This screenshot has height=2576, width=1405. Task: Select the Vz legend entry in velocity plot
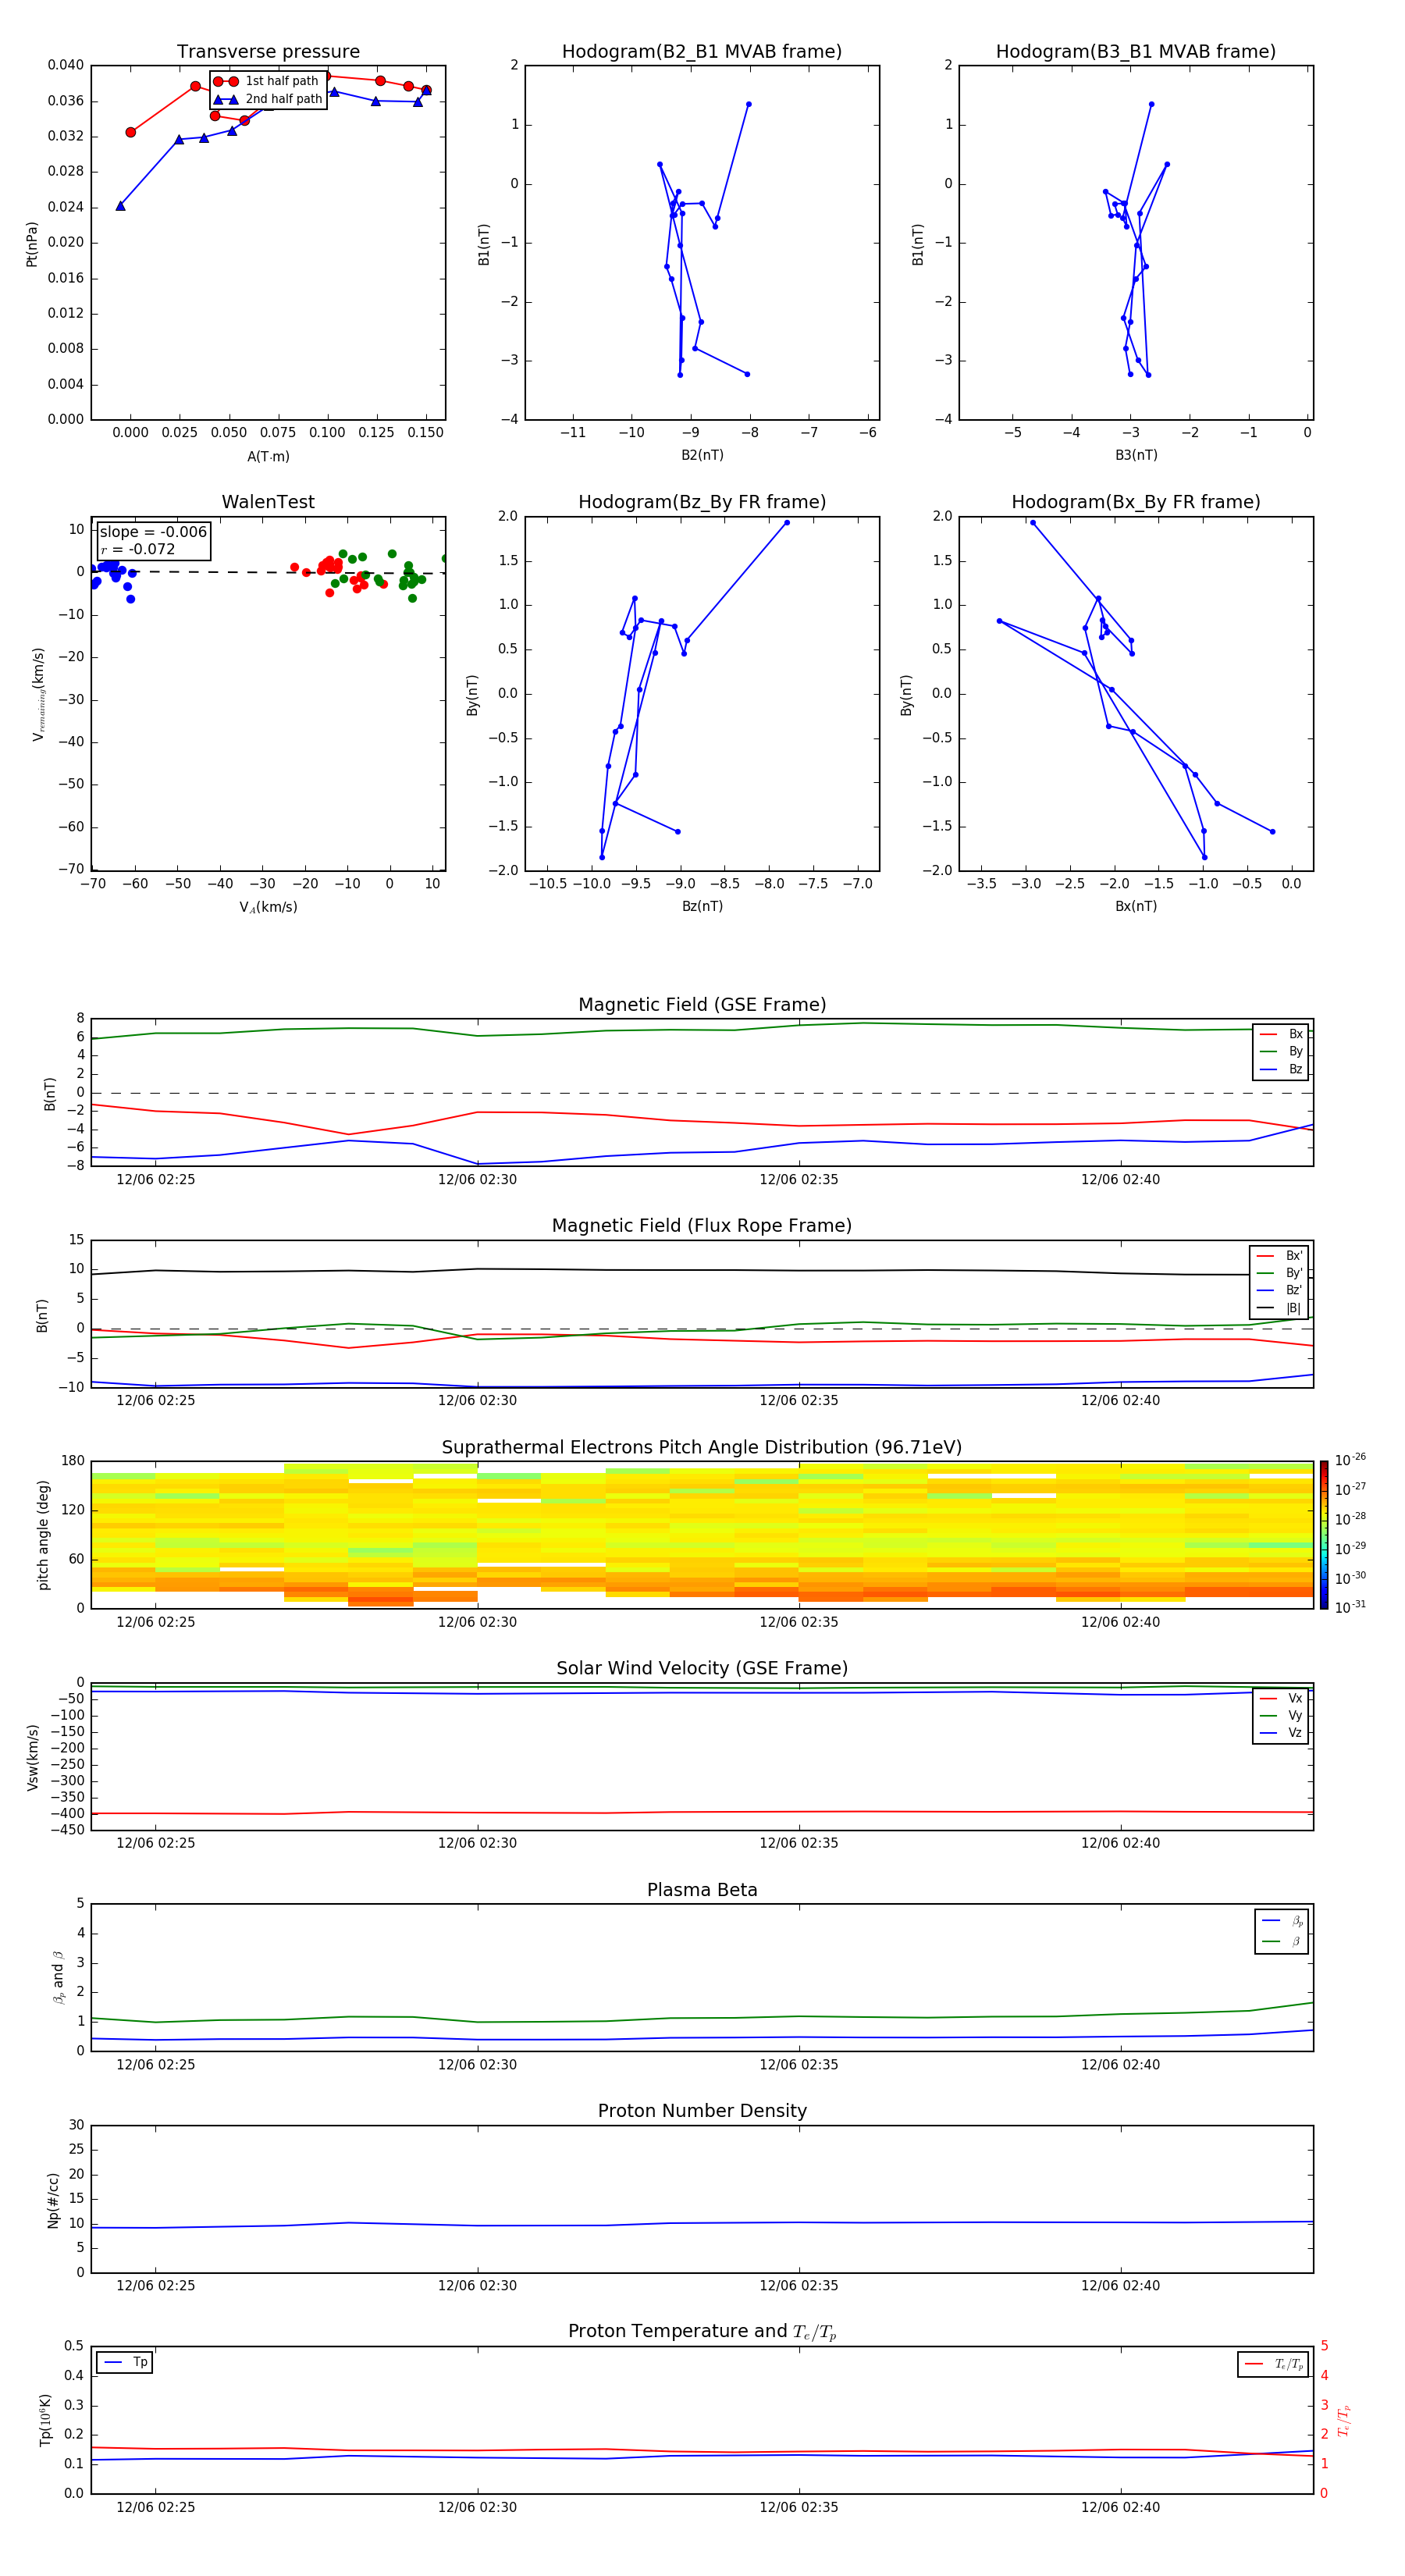pyautogui.click(x=1281, y=1733)
